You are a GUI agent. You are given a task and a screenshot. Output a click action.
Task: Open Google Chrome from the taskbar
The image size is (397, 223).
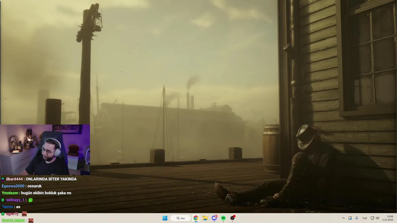pyautogui.click(x=196, y=218)
